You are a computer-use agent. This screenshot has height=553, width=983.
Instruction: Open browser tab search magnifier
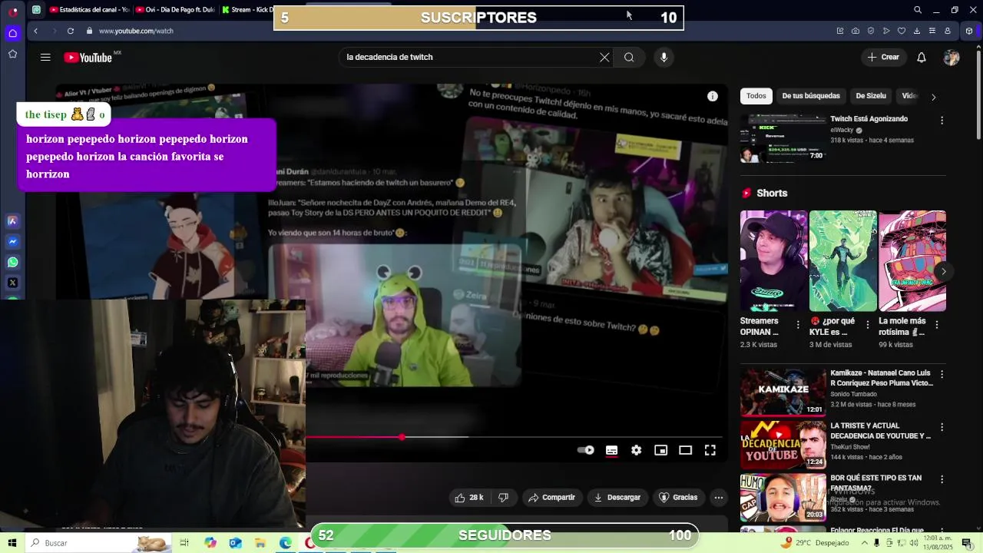point(918,10)
